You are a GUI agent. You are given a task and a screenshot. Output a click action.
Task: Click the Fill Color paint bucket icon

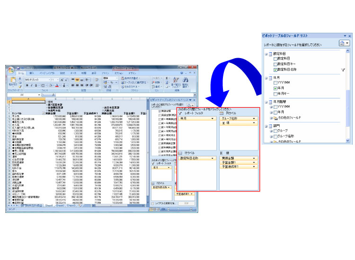click(x=51, y=86)
